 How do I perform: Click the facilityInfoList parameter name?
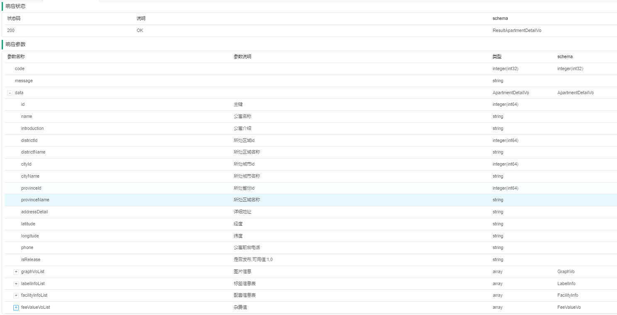click(34, 295)
